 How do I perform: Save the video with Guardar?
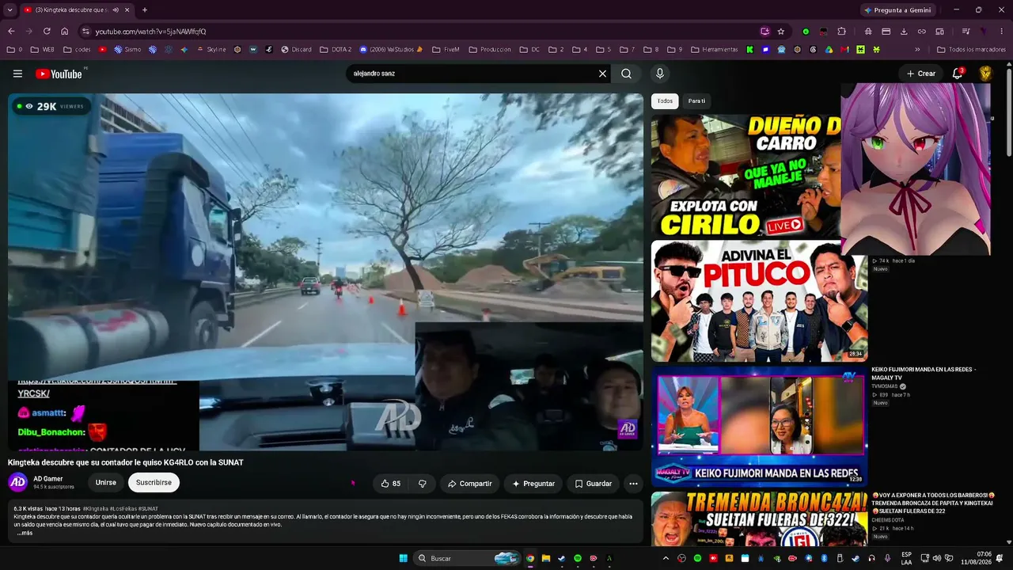594,484
